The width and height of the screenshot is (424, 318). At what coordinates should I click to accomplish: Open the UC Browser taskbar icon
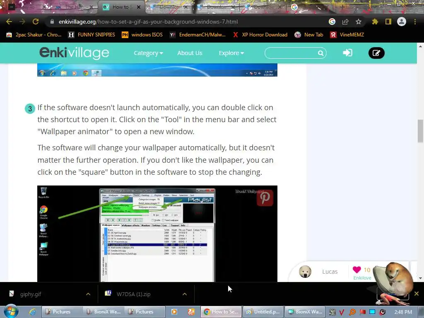pyautogui.click(x=191, y=312)
